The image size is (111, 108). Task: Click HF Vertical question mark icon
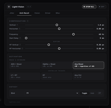[x=20, y=45]
